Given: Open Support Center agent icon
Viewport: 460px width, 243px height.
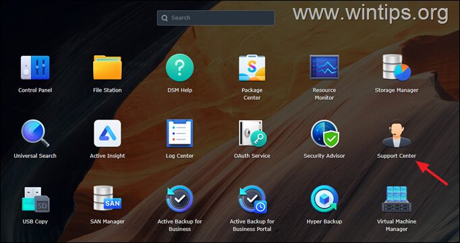Looking at the screenshot, I should (397, 134).
